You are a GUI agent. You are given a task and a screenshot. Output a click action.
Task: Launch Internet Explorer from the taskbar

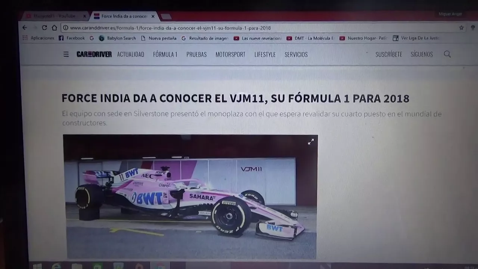coord(56,266)
